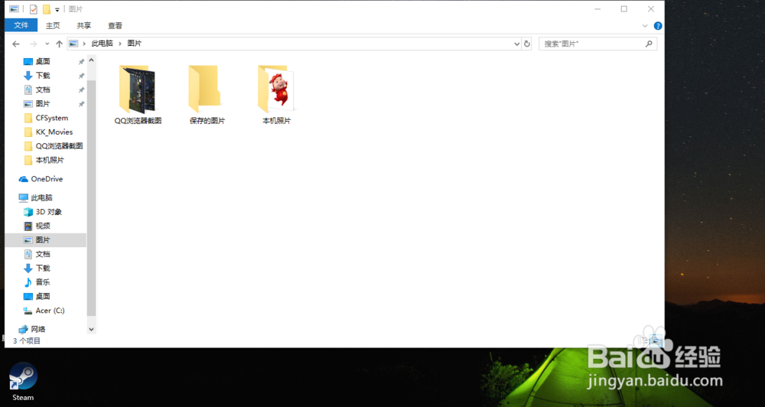Select 本机照片 in the sidebar list
This screenshot has width=765, height=407.
[x=49, y=160]
